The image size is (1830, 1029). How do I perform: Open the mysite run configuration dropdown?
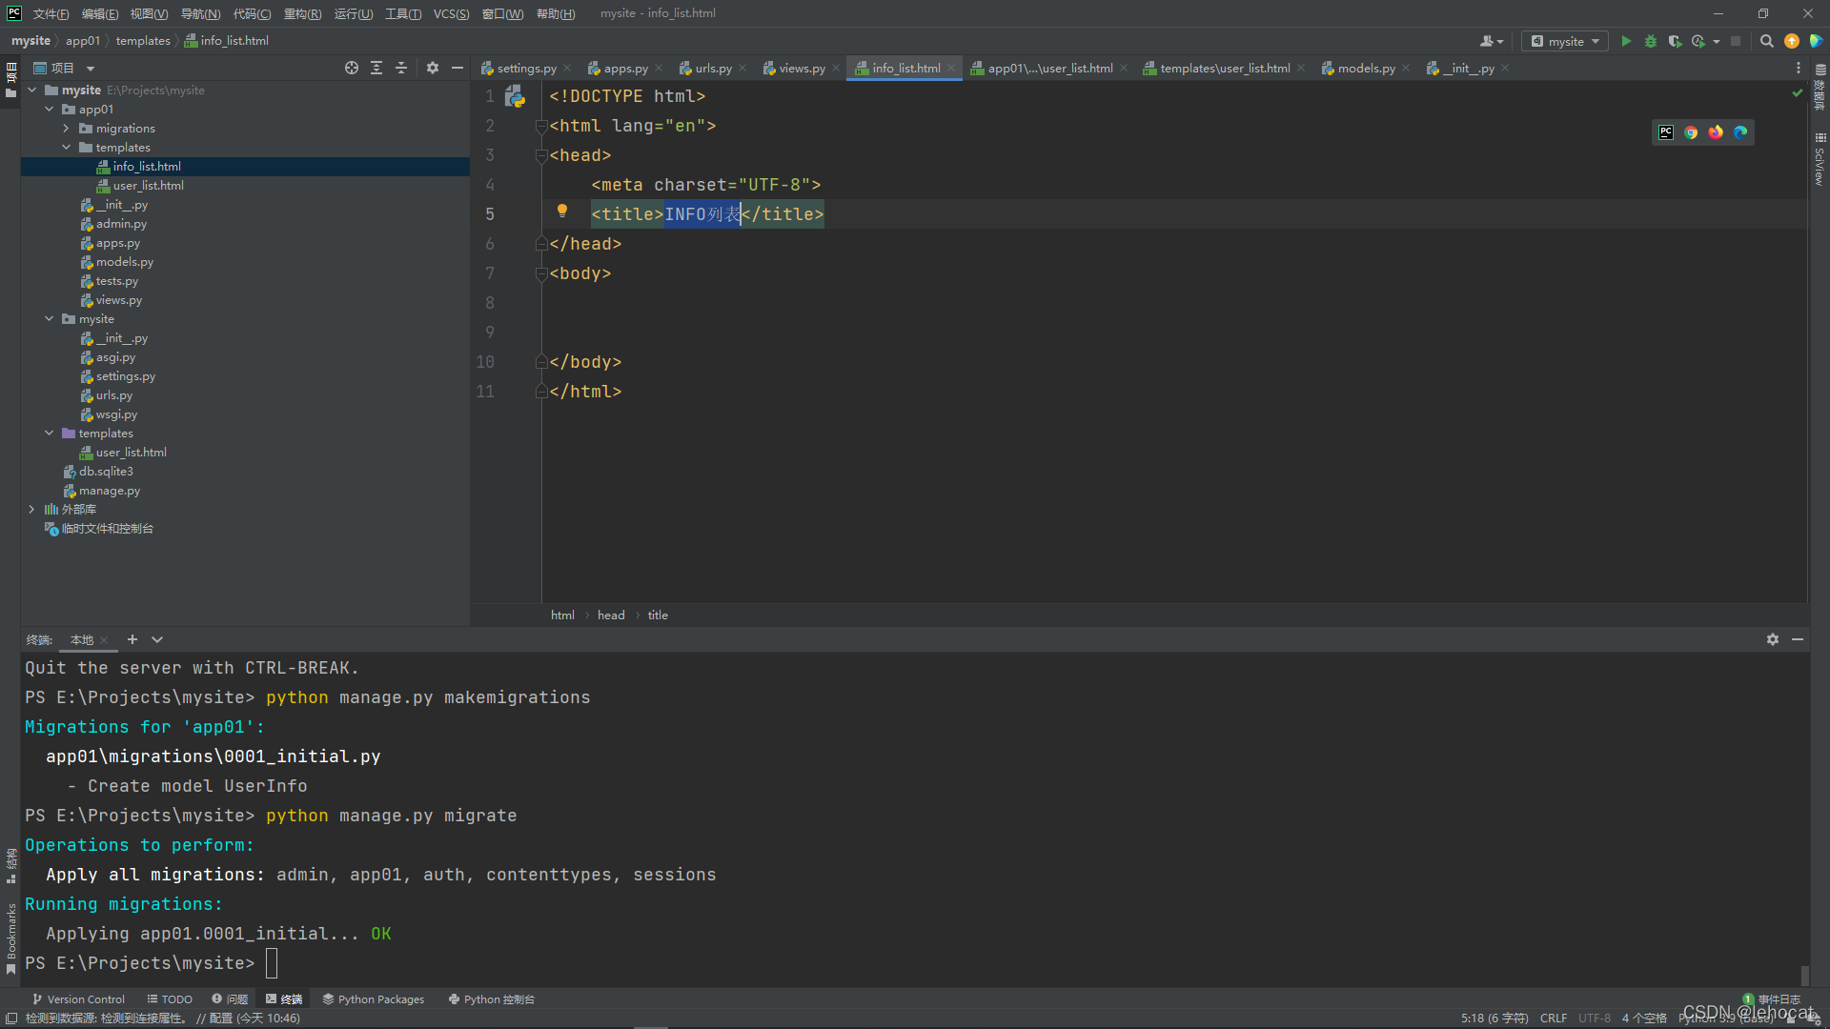click(1566, 41)
